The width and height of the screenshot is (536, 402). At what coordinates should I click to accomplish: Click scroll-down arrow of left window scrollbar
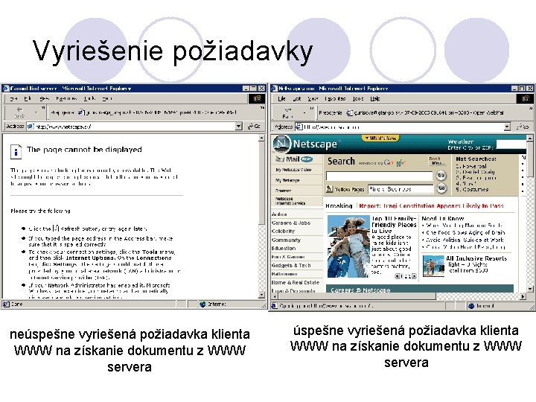[x=261, y=295]
